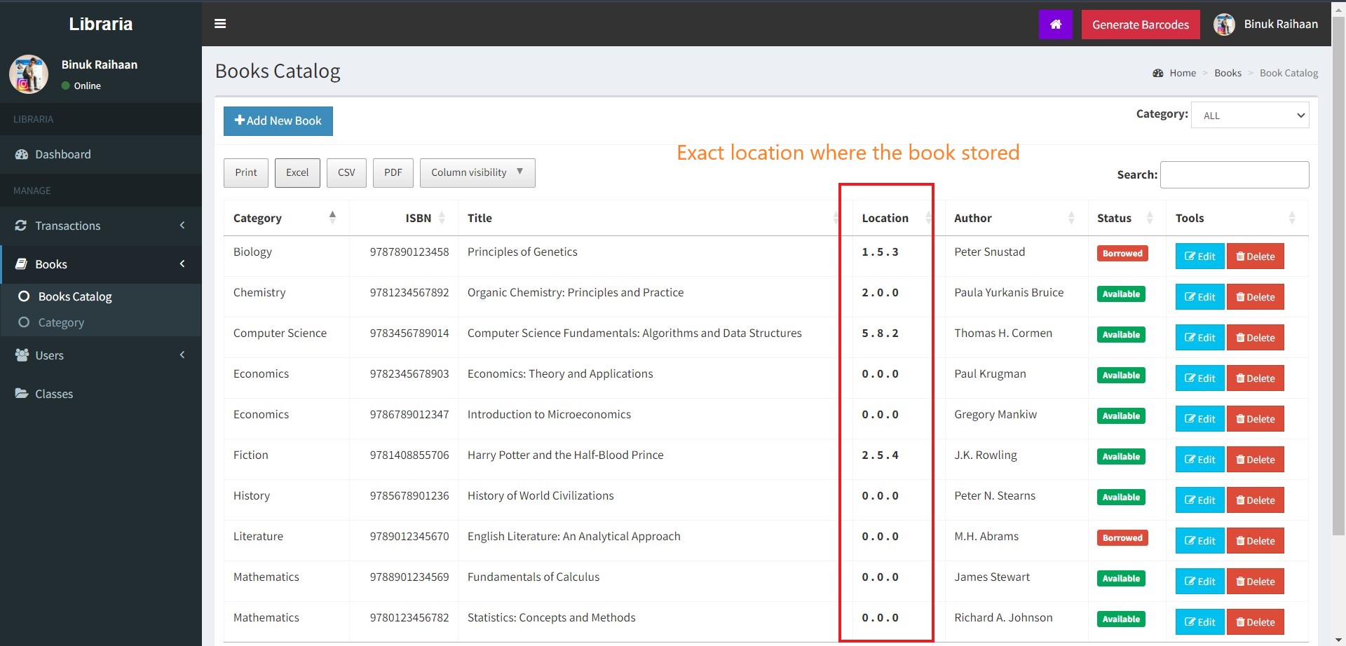Focus the Search input field
Image resolution: width=1346 pixels, height=646 pixels.
click(1235, 175)
